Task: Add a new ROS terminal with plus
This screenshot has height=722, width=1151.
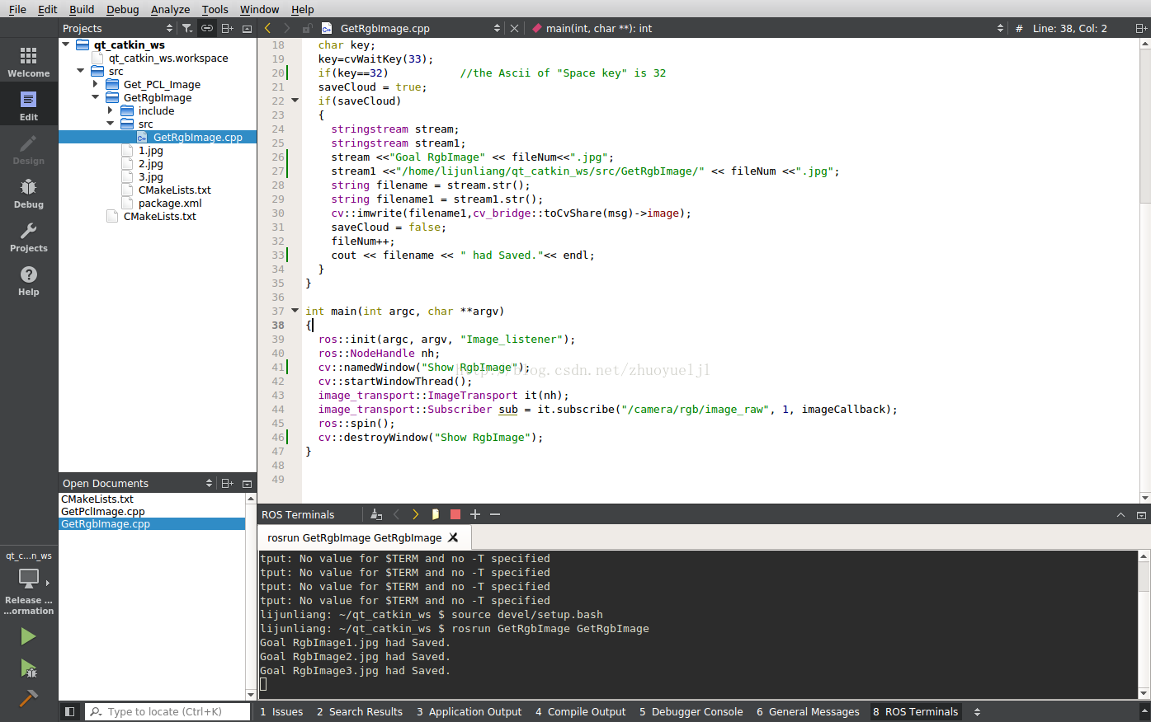Action: point(475,514)
